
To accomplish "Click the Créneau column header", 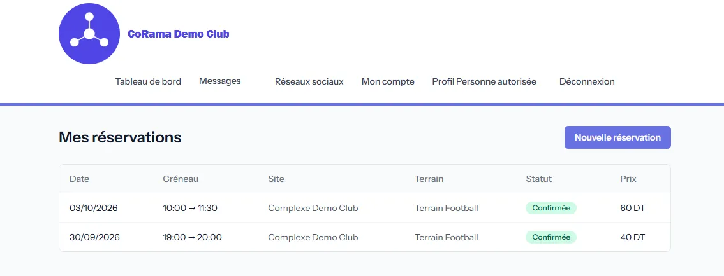I will pos(181,179).
